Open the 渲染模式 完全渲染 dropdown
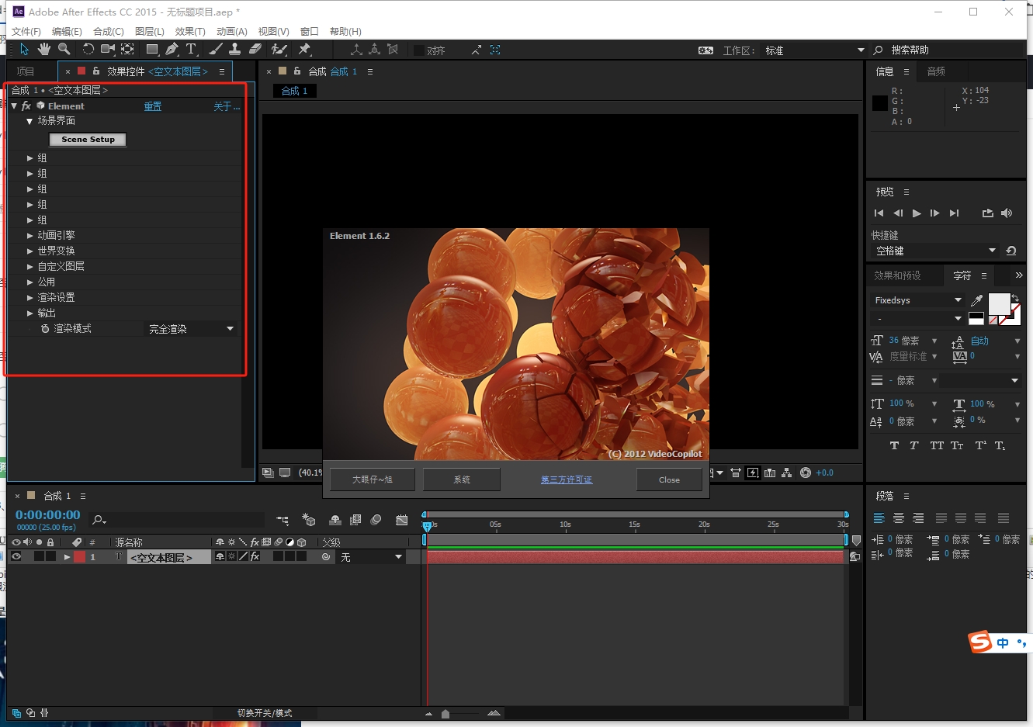Screen dimensions: 1033x727 click(x=191, y=329)
